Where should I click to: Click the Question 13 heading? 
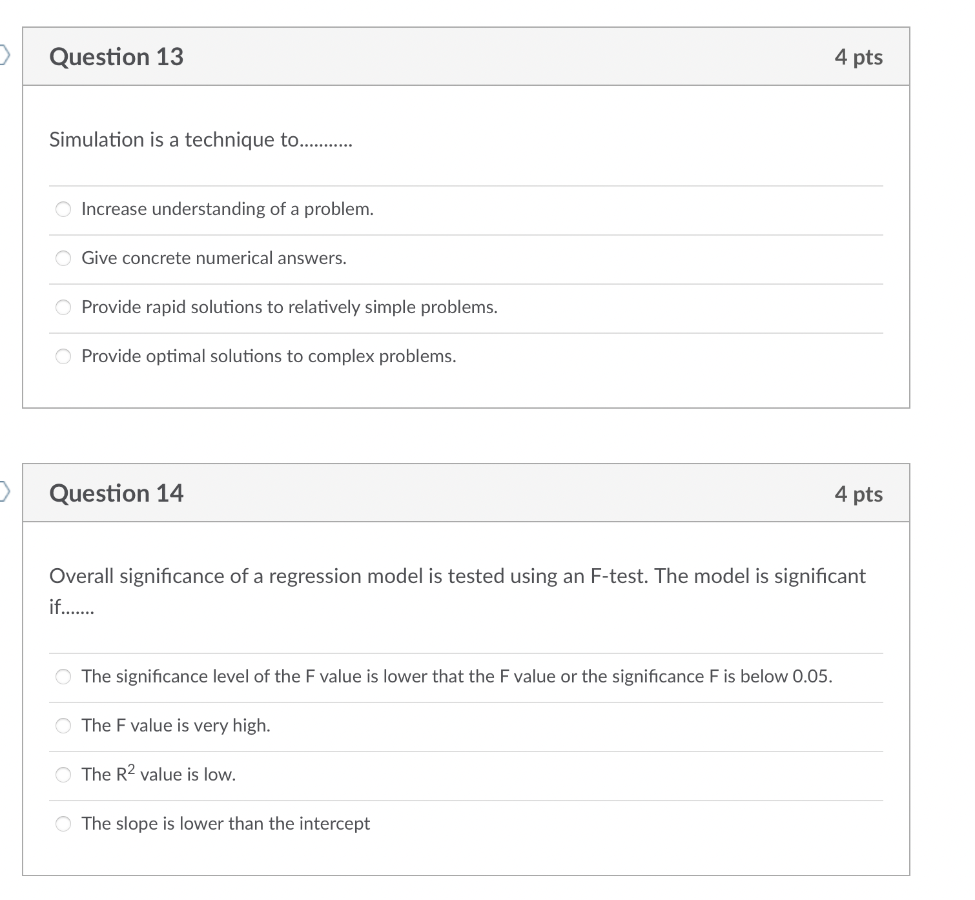(x=116, y=57)
